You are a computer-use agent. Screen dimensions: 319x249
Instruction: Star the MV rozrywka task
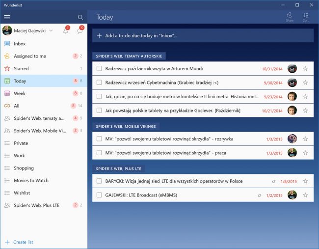pos(305,138)
